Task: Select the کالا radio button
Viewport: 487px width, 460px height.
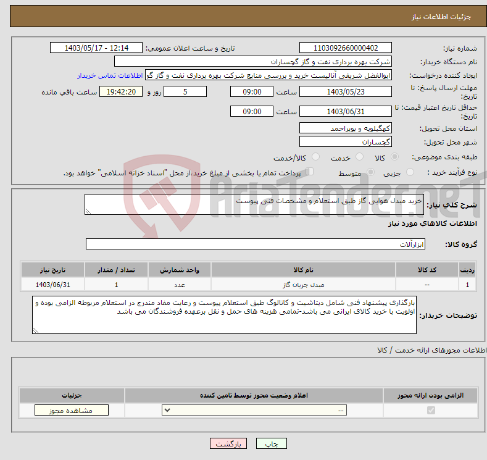Action: tap(394, 157)
